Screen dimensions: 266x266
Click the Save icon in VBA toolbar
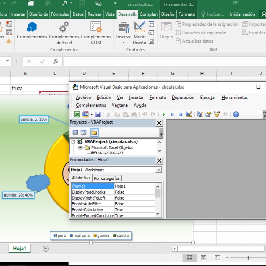click(98, 115)
